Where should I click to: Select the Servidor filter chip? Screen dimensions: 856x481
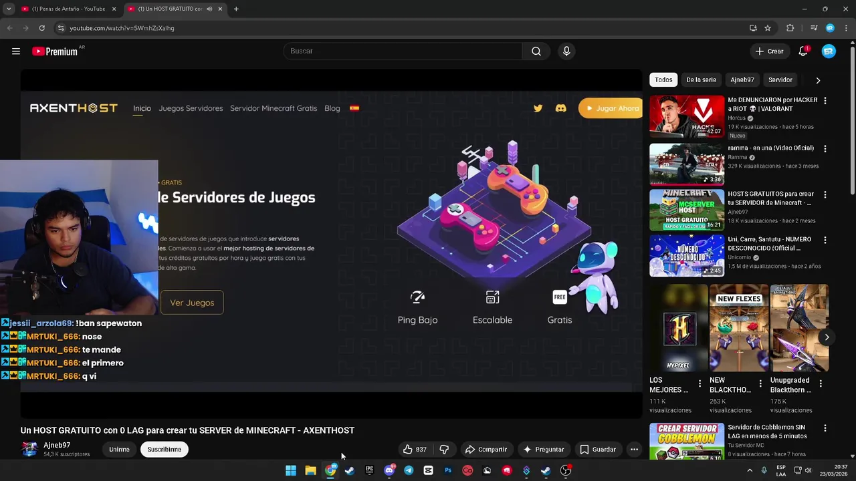780,80
